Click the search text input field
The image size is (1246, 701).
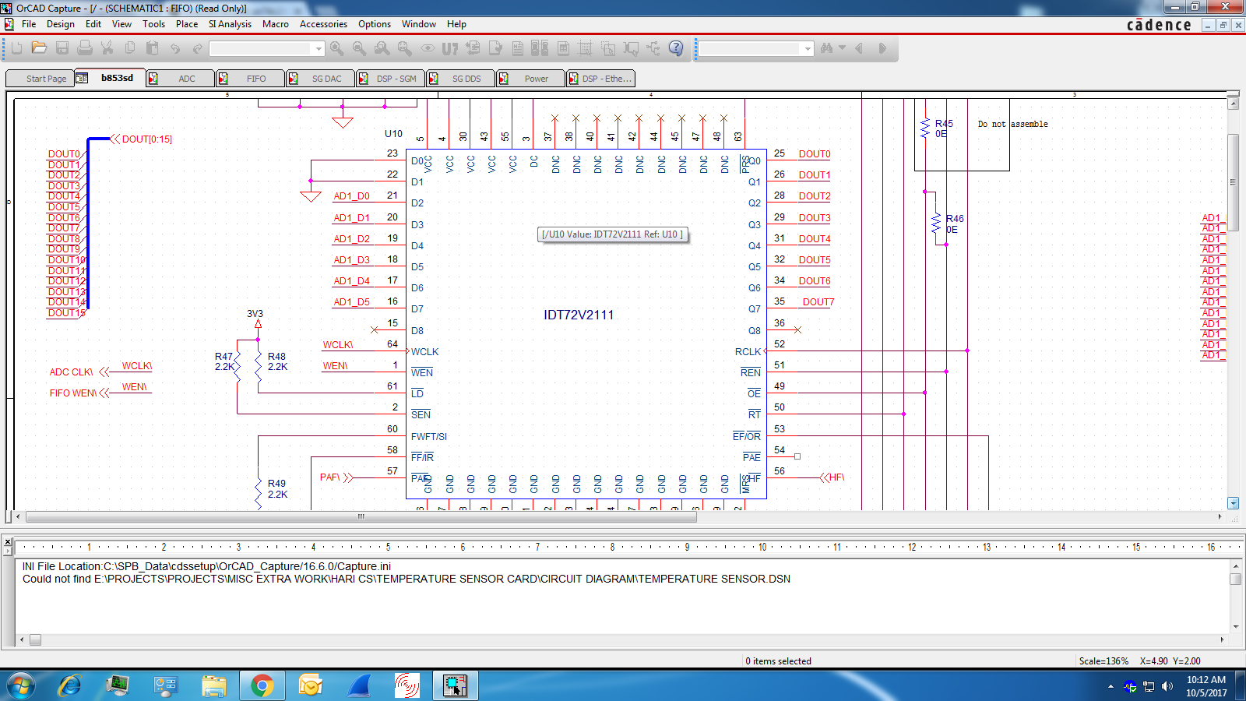pos(751,49)
